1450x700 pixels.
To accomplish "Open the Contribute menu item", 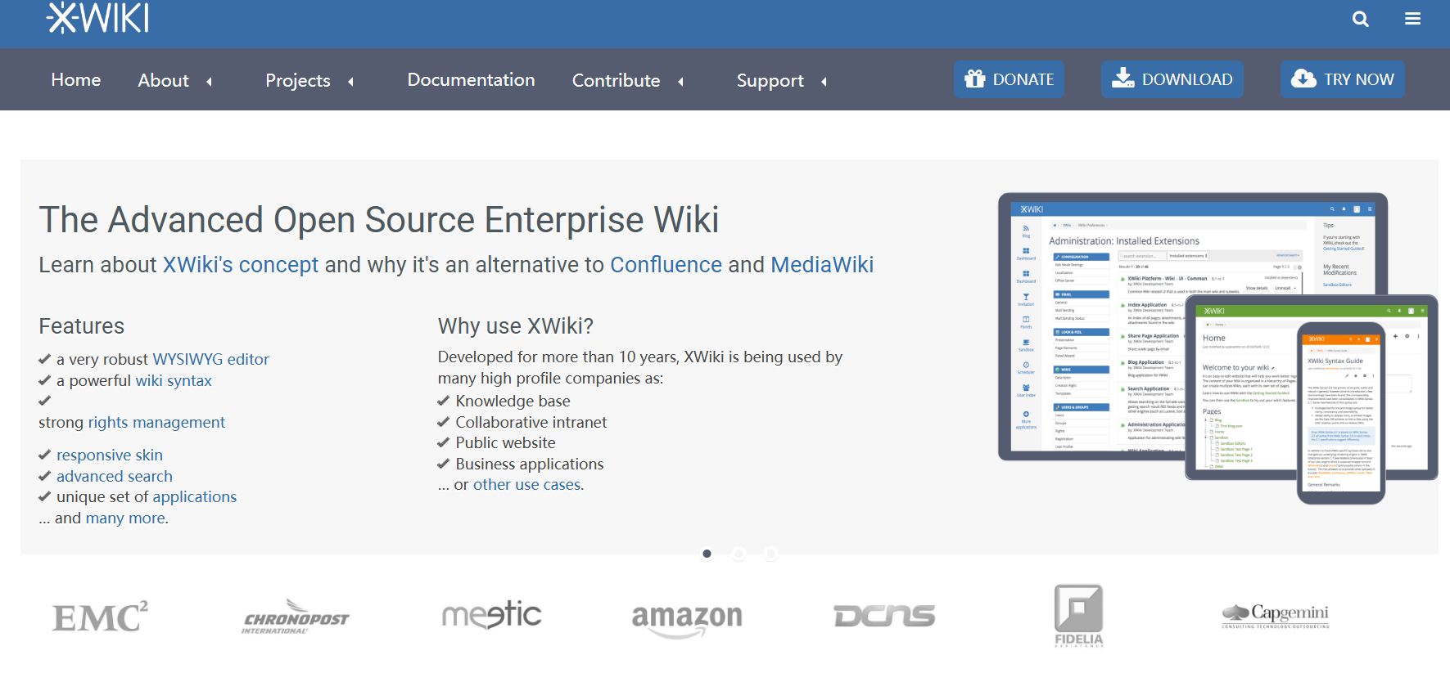I will pyautogui.click(x=617, y=80).
